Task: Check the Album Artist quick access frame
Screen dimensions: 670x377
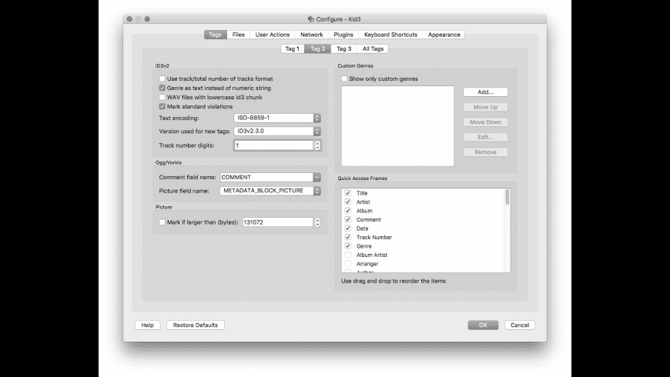Action: [x=348, y=255]
